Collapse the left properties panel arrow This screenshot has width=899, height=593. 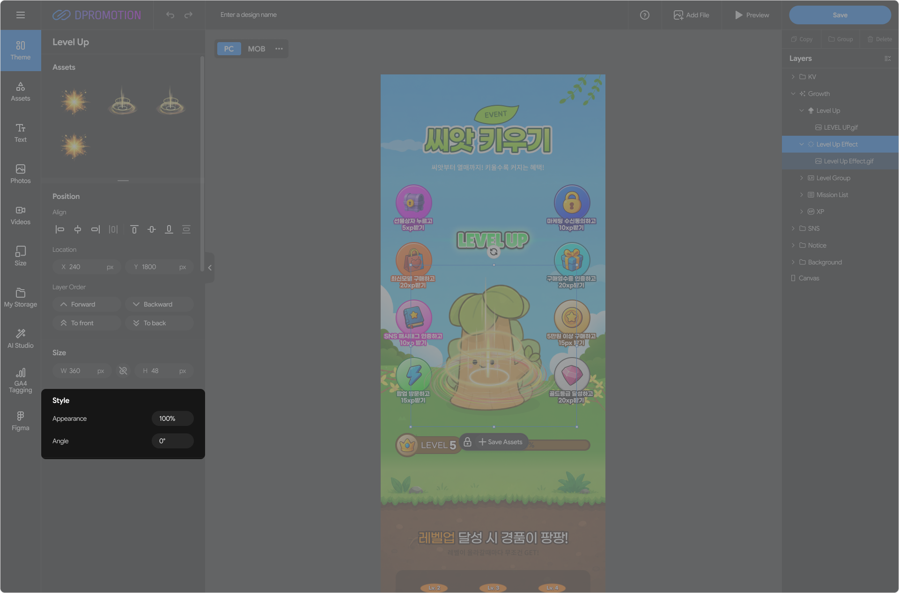point(210,268)
